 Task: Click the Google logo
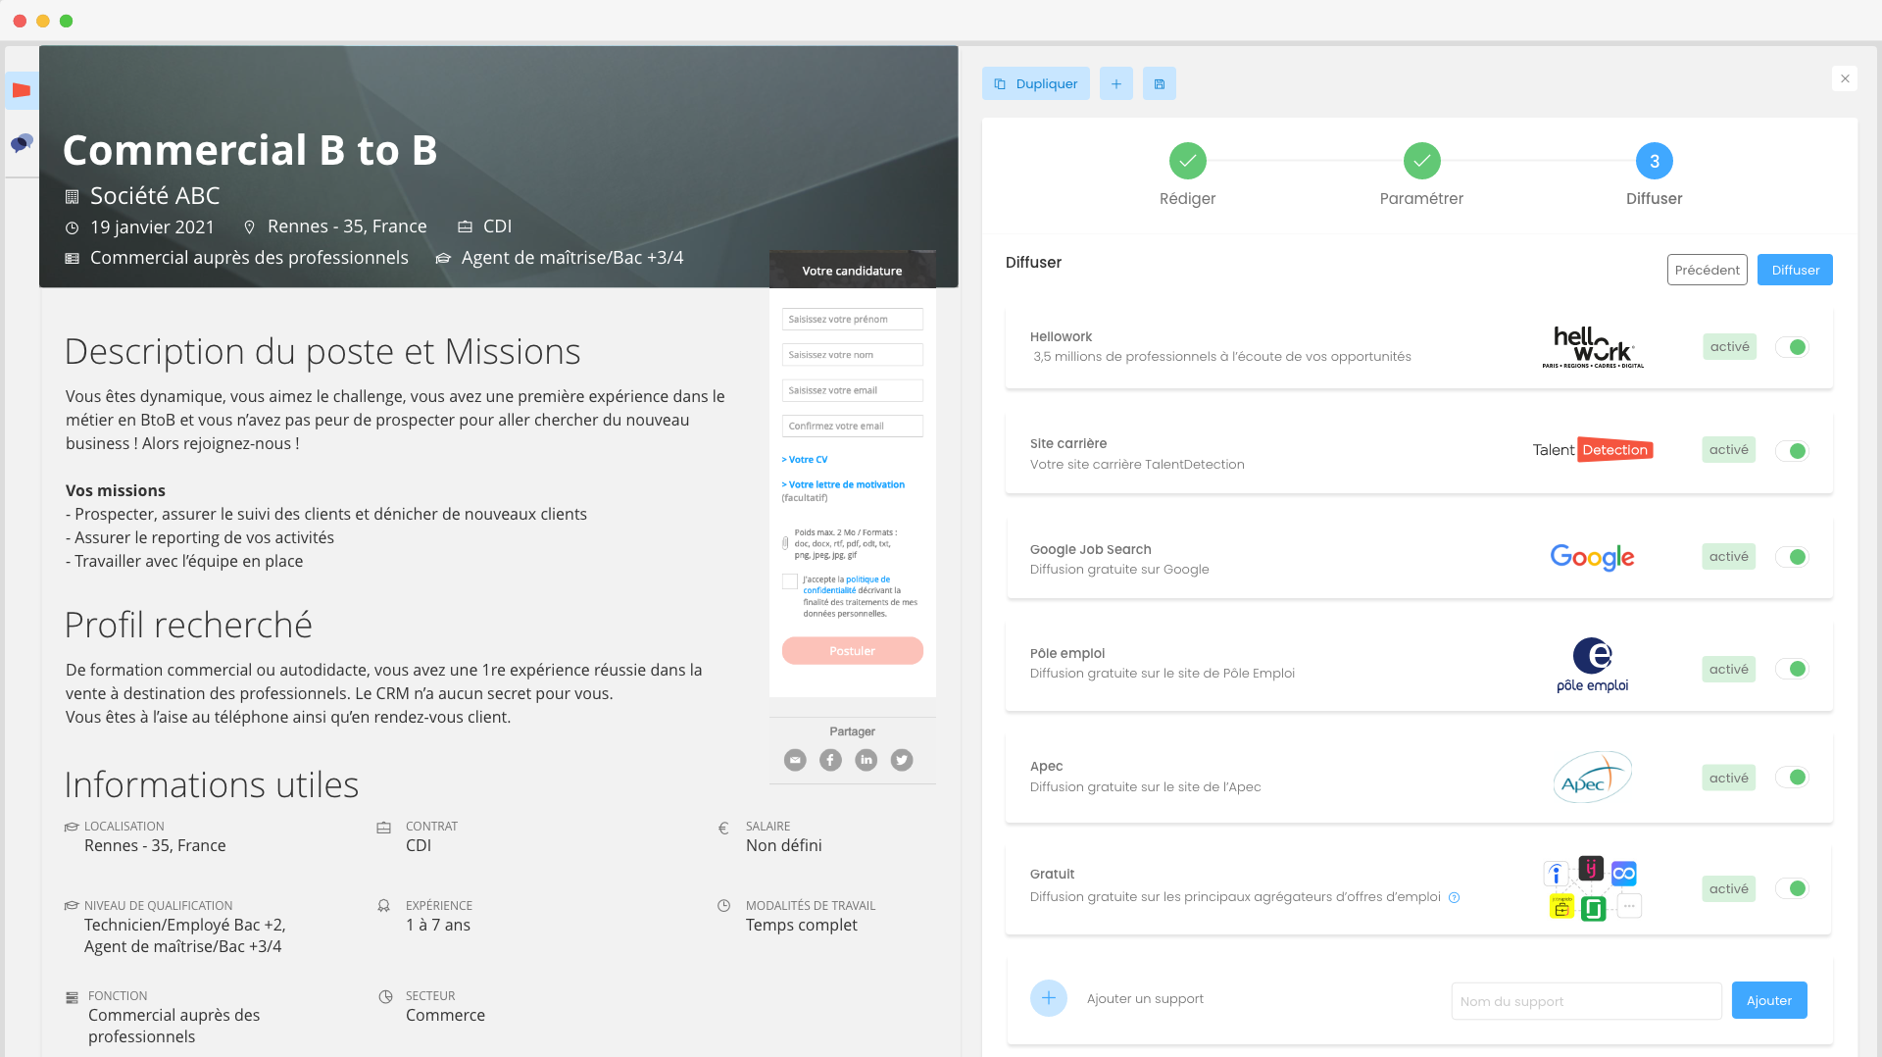(x=1592, y=557)
